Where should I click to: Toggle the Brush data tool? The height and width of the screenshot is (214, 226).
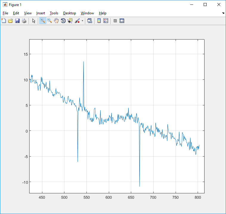(77, 21)
